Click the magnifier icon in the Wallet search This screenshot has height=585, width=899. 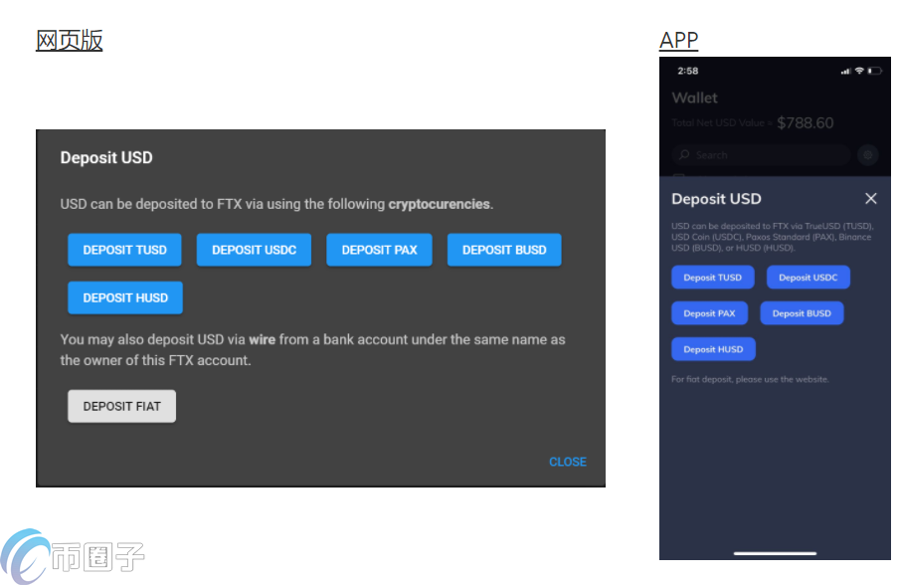pyautogui.click(x=684, y=155)
